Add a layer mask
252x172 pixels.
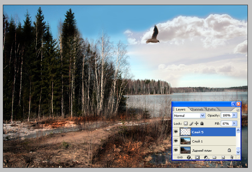coord(197,158)
